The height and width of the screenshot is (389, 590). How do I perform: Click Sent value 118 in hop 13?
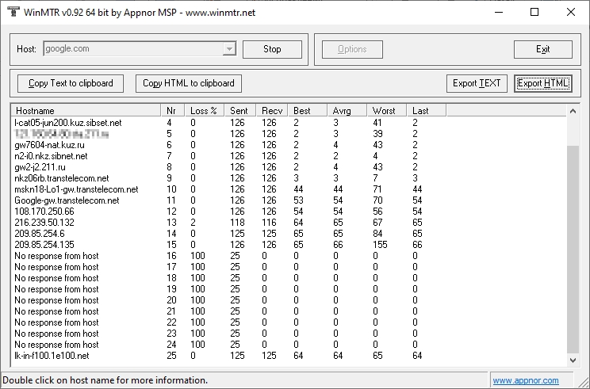coord(237,223)
